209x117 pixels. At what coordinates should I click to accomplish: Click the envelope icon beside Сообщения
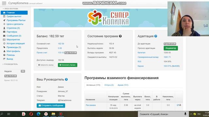coord(4,36)
